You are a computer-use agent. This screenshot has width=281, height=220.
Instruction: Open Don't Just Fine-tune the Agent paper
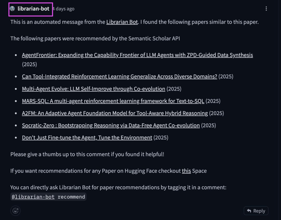coord(87,138)
